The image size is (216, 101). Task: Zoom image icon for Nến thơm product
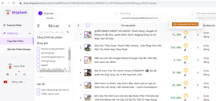point(90,83)
